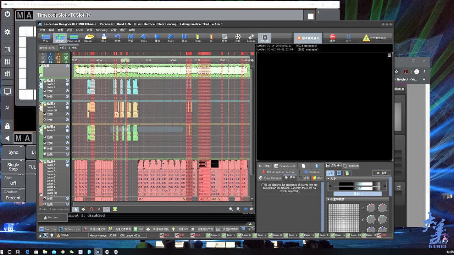The image size is (454, 255).
Task: Open the Notification center tab
Action: tap(278, 172)
